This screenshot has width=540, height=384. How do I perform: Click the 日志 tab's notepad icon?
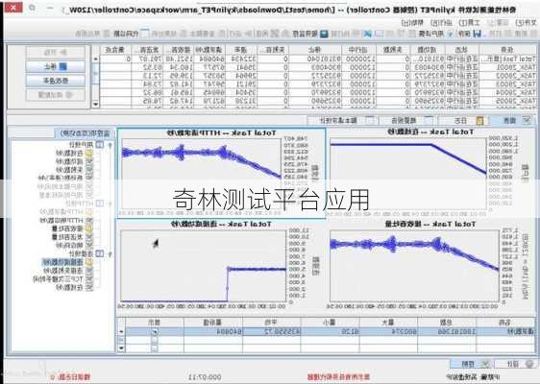click(x=479, y=120)
